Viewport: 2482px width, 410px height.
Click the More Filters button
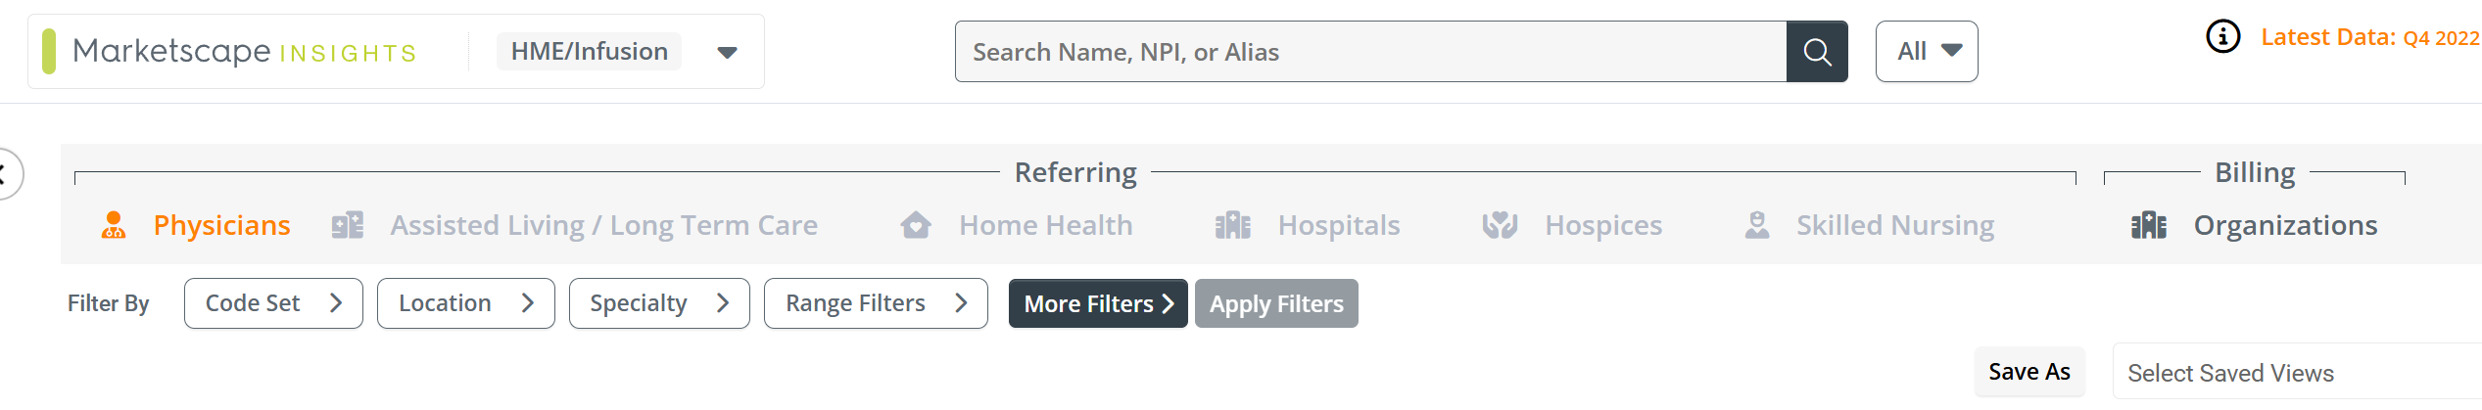pos(1098,303)
